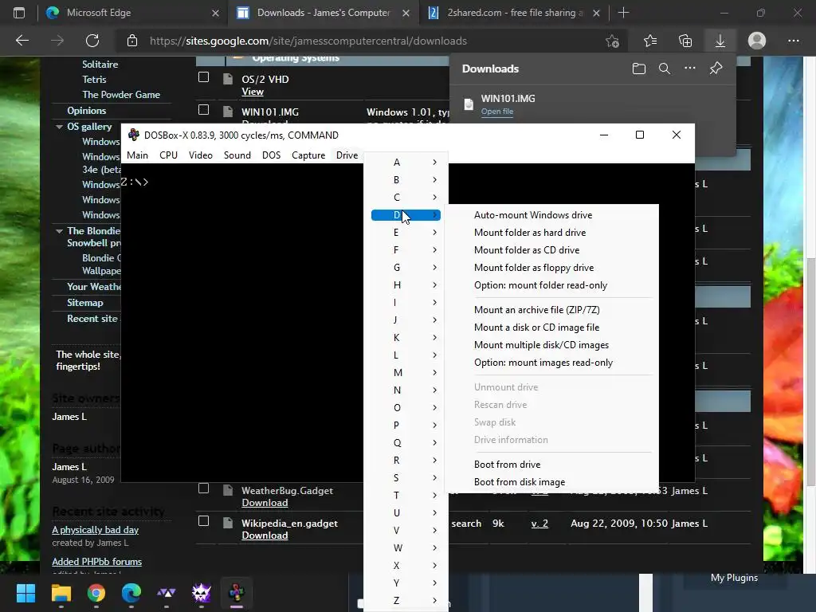
Task: Click the vertical tabs icon in Edge
Action: point(19,13)
